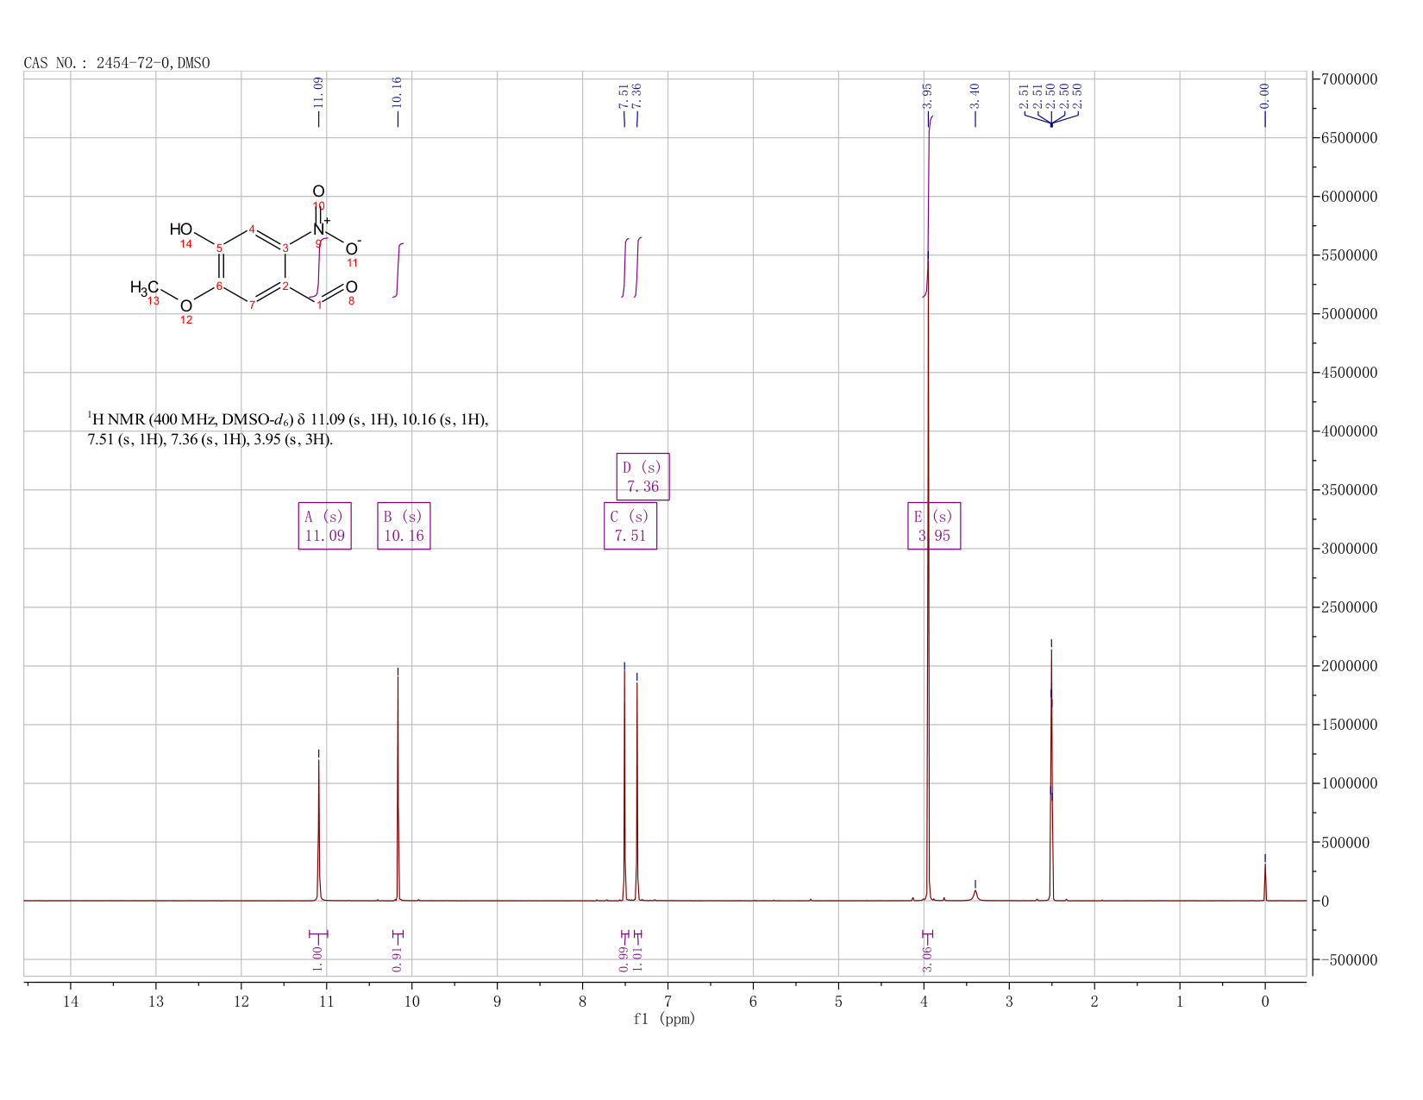Click the y-axis tick 7000000
This screenshot has width=1423, height=1100.
1347,79
